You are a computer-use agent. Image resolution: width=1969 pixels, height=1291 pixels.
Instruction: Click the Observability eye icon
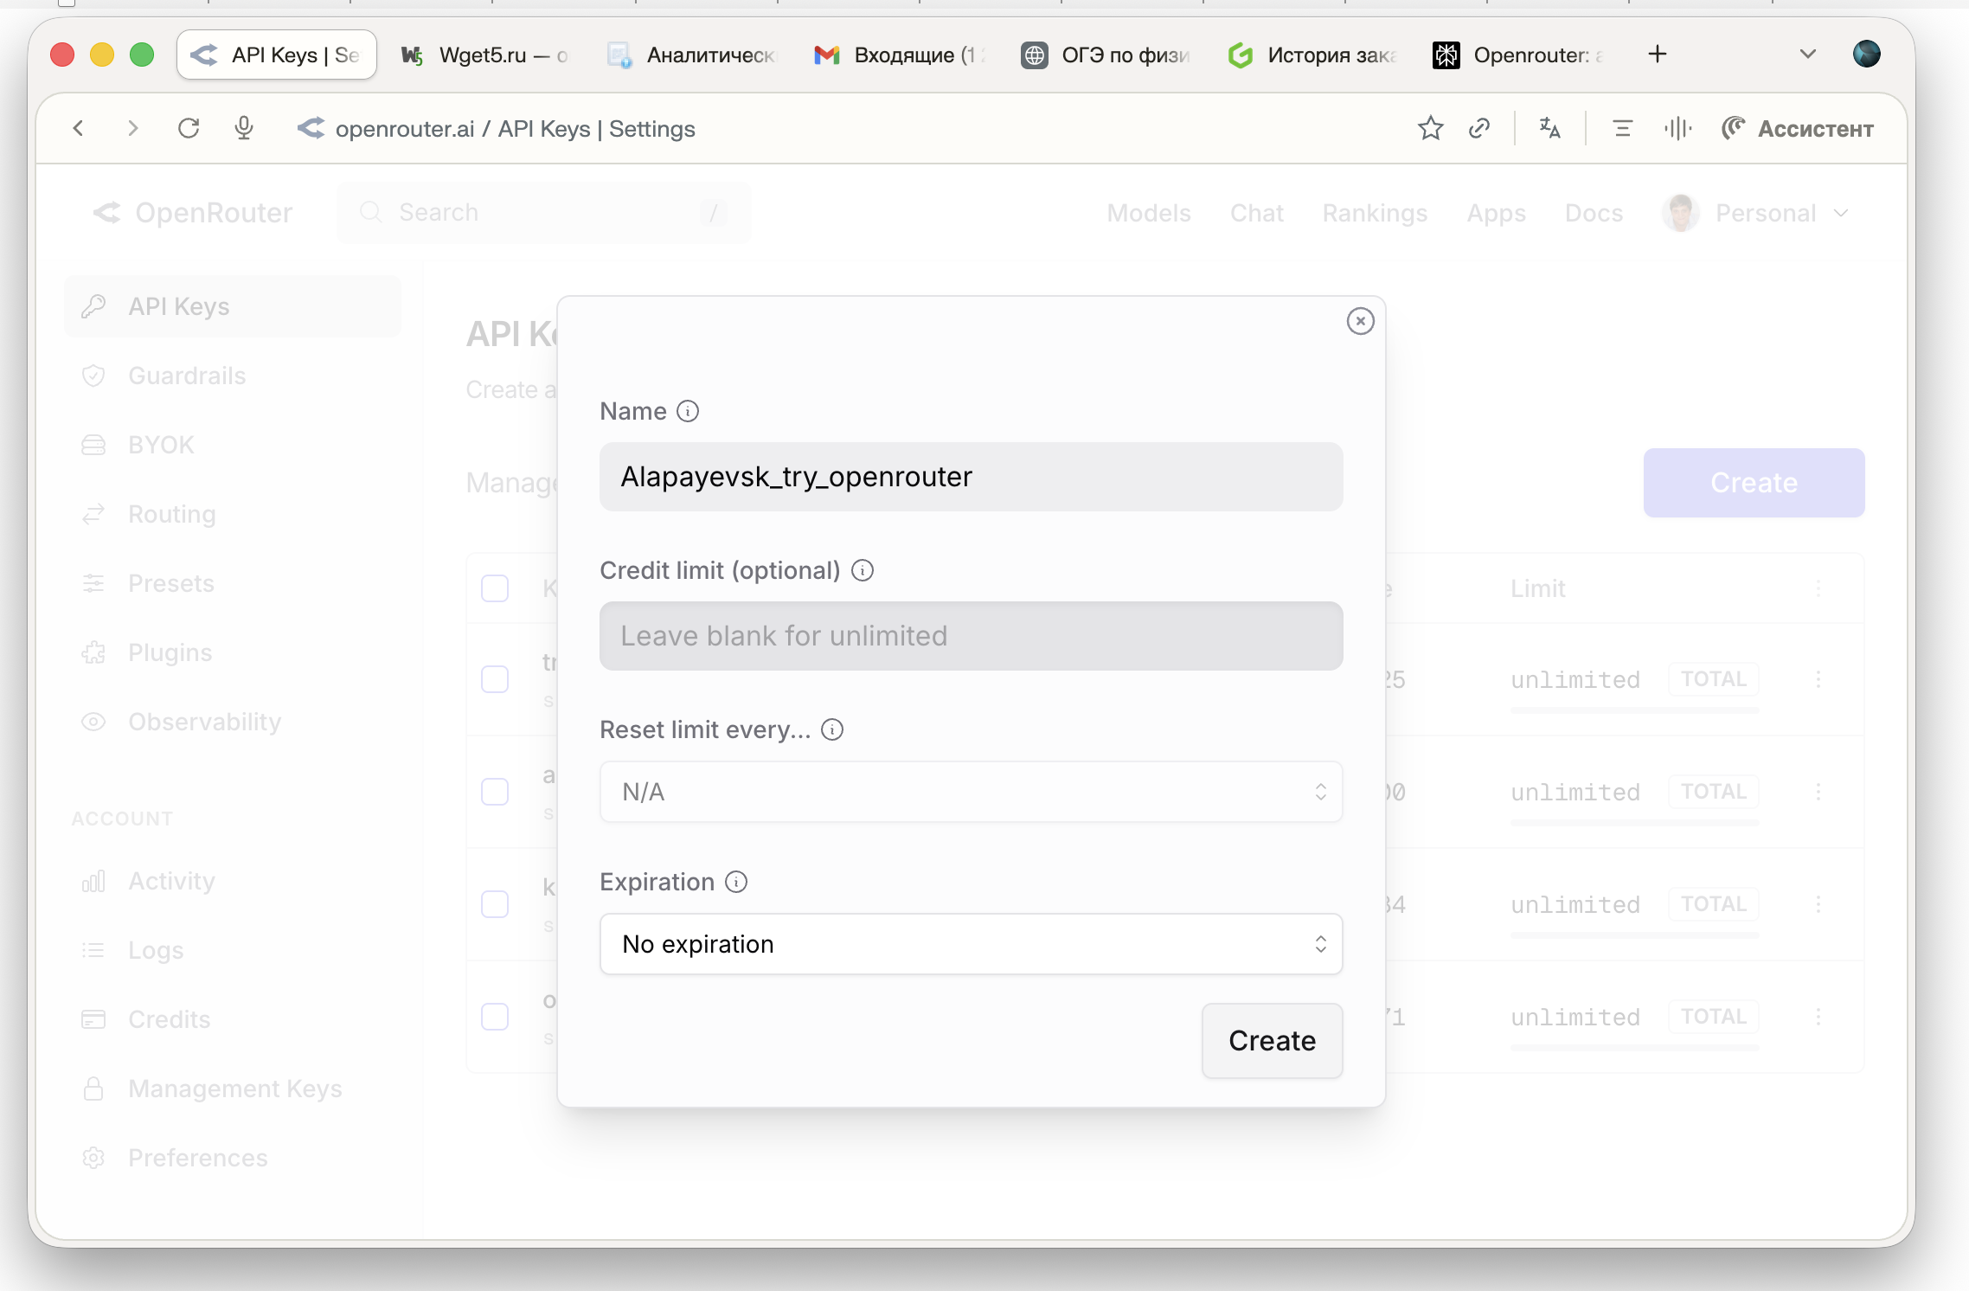93,722
